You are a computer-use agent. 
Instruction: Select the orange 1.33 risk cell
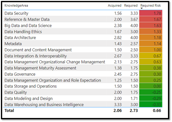151,32
